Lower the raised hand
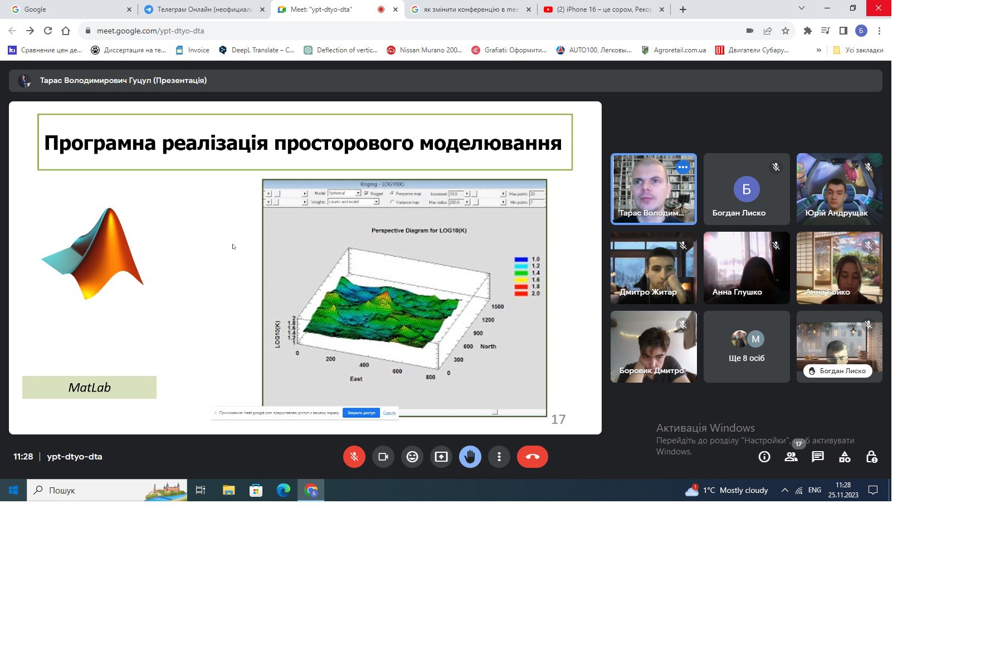Image resolution: width=995 pixels, height=655 pixels. tap(470, 457)
